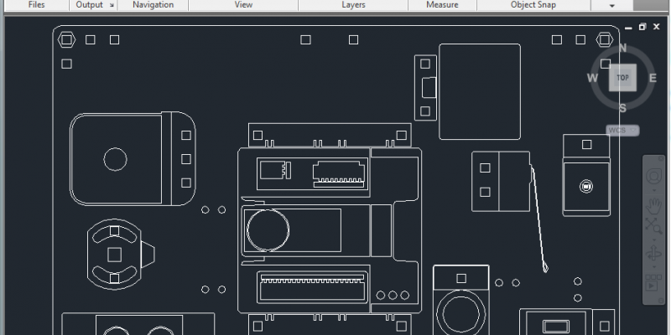Open the SteeringWheels navigation tool
Image resolution: width=671 pixels, height=335 pixels.
pos(653,177)
